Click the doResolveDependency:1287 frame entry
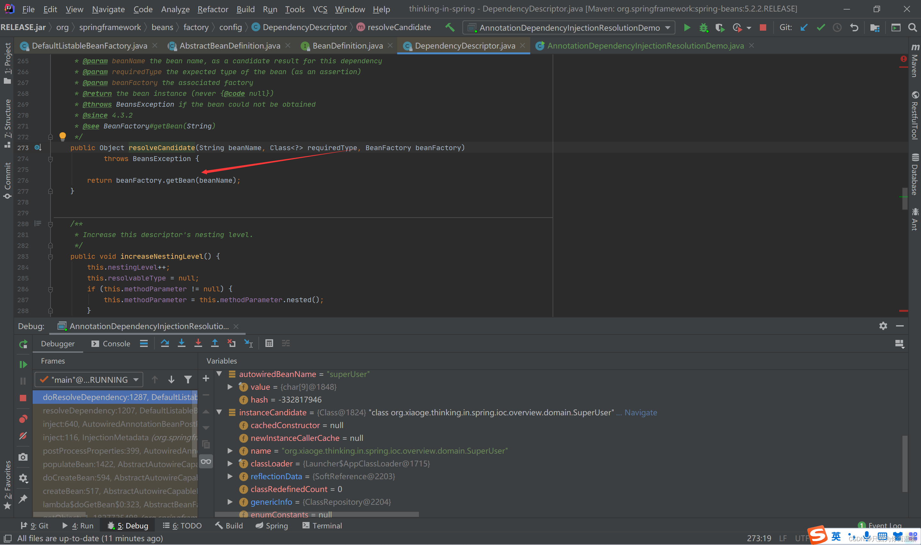The image size is (921, 545). (x=120, y=396)
